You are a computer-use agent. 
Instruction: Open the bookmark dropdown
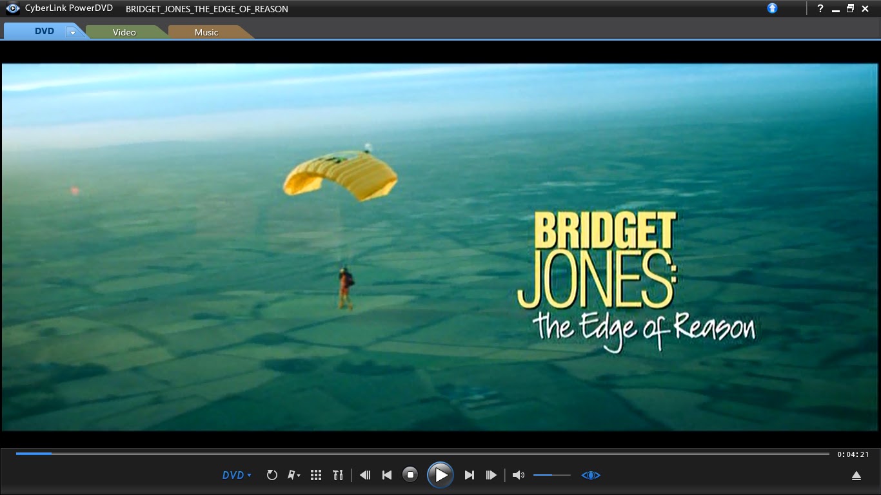click(x=293, y=475)
